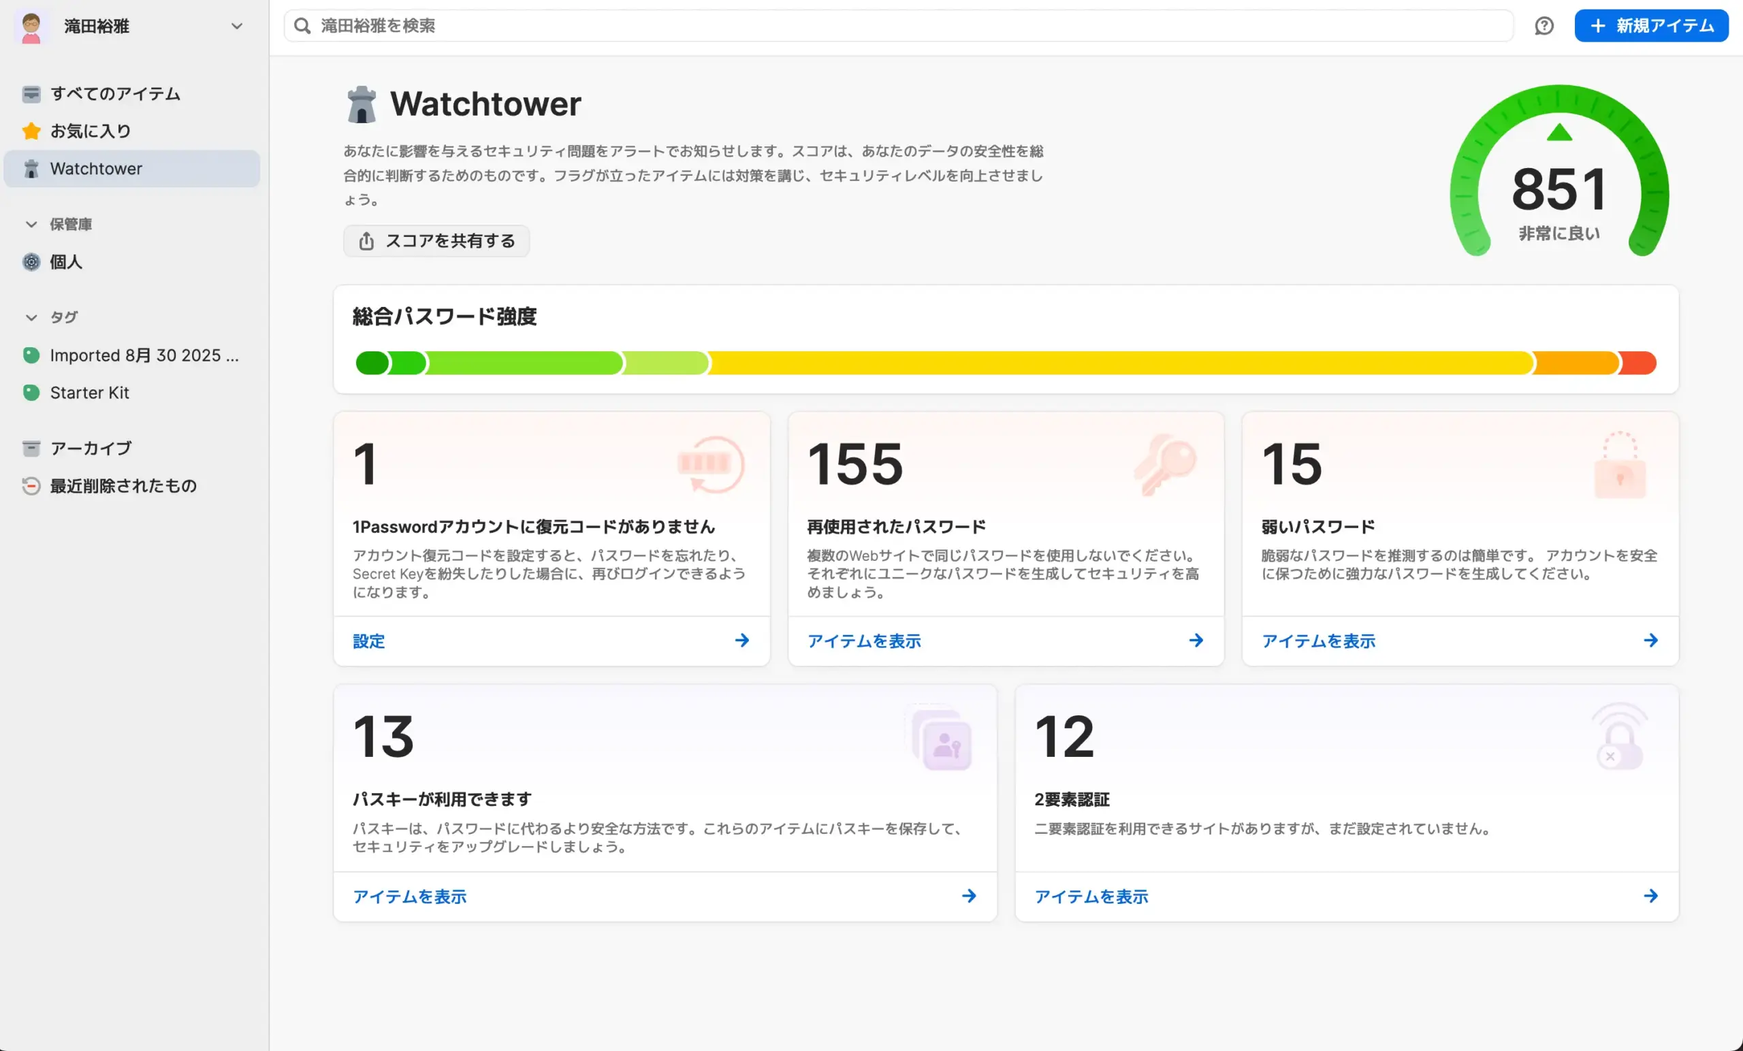Image resolution: width=1743 pixels, height=1051 pixels.
Task: Open アーカイブ in the sidebar
Action: (131, 449)
